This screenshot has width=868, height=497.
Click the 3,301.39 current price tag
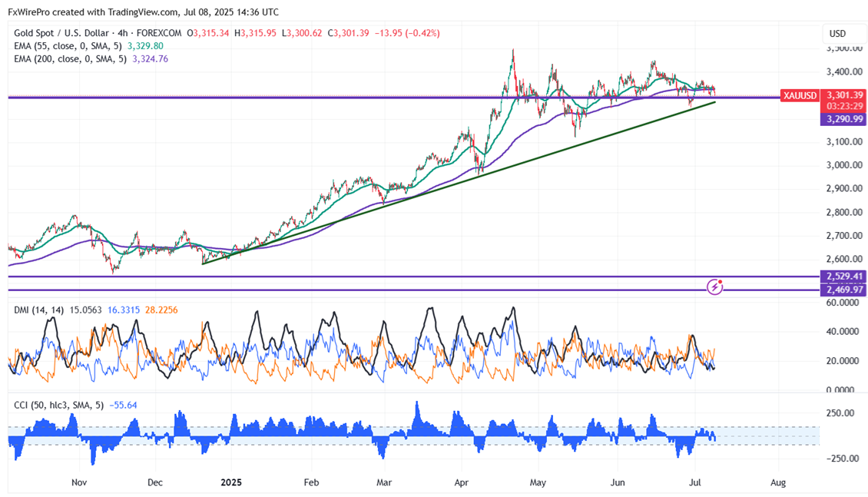click(844, 95)
